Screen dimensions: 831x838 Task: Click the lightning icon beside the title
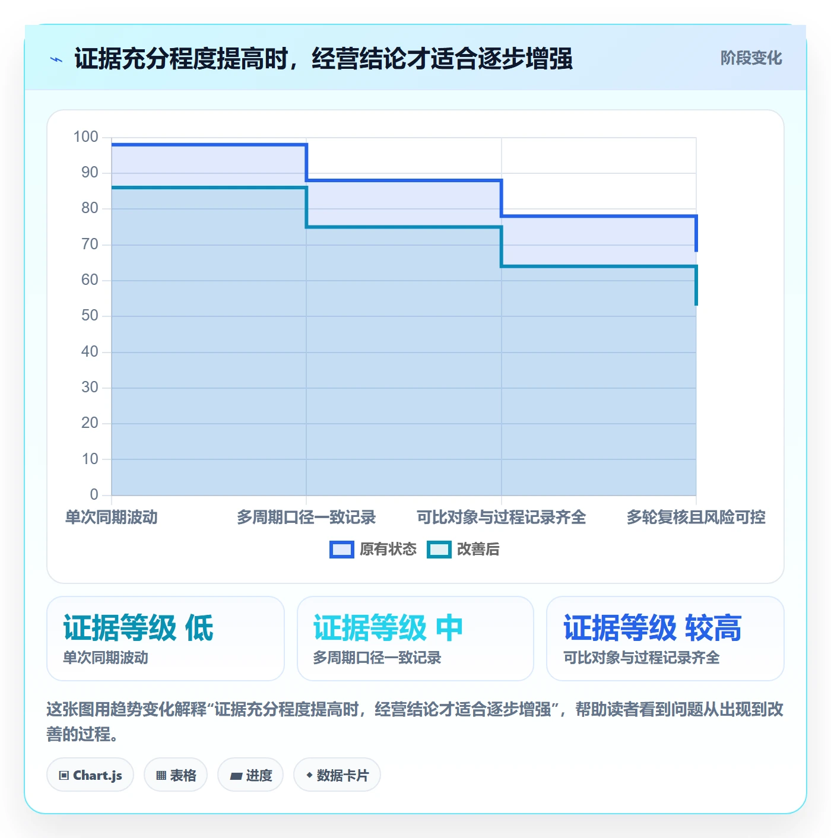tap(56, 59)
